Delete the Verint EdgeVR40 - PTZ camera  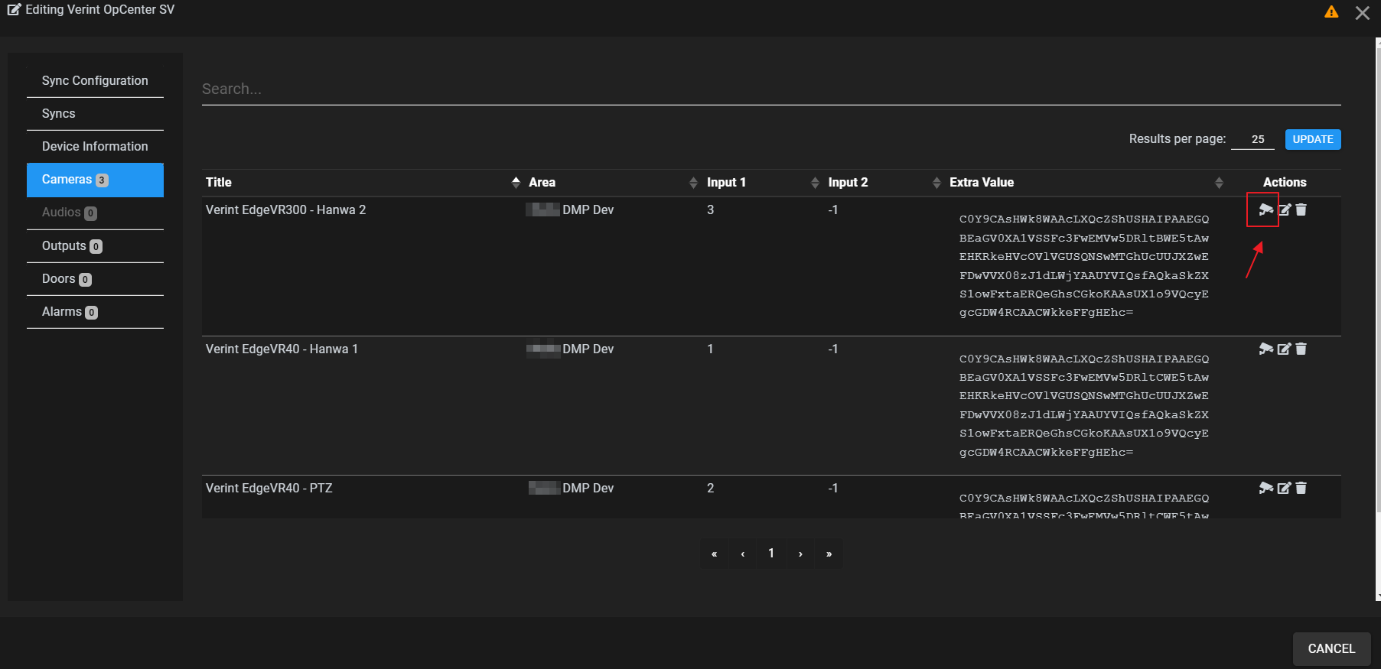click(x=1301, y=488)
